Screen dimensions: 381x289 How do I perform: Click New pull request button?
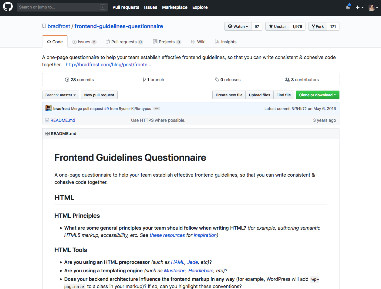(99, 95)
